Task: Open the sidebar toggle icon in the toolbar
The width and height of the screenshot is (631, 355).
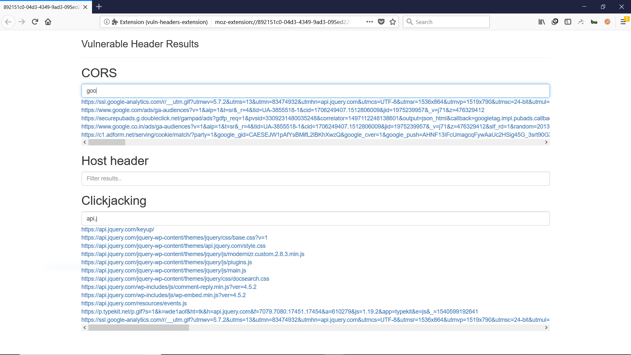Action: point(568,22)
